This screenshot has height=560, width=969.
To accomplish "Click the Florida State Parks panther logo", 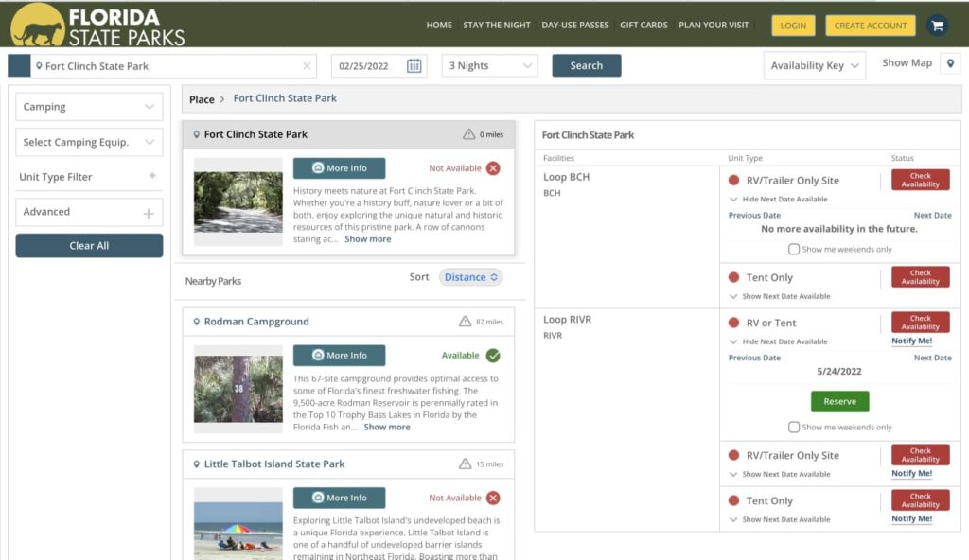I will (x=37, y=25).
